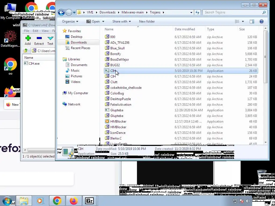Viewport: 275px width, 206px height.
Task: Sort by the Date modified column header
Action: point(189,29)
